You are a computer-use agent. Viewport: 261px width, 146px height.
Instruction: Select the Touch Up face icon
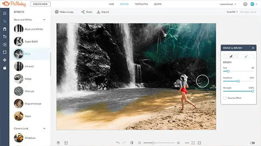coord(5,29)
